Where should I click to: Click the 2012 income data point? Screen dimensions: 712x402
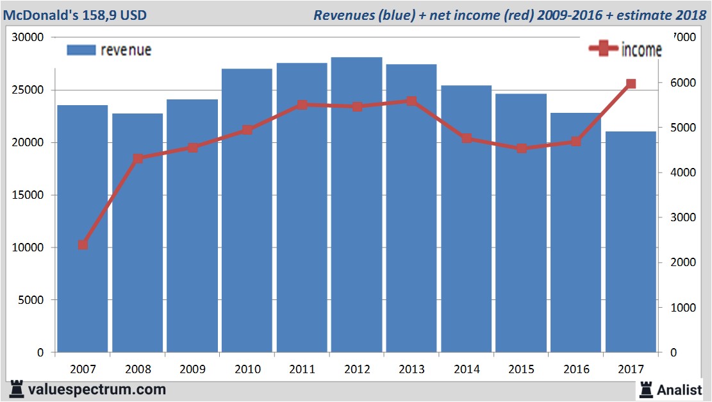click(x=357, y=106)
